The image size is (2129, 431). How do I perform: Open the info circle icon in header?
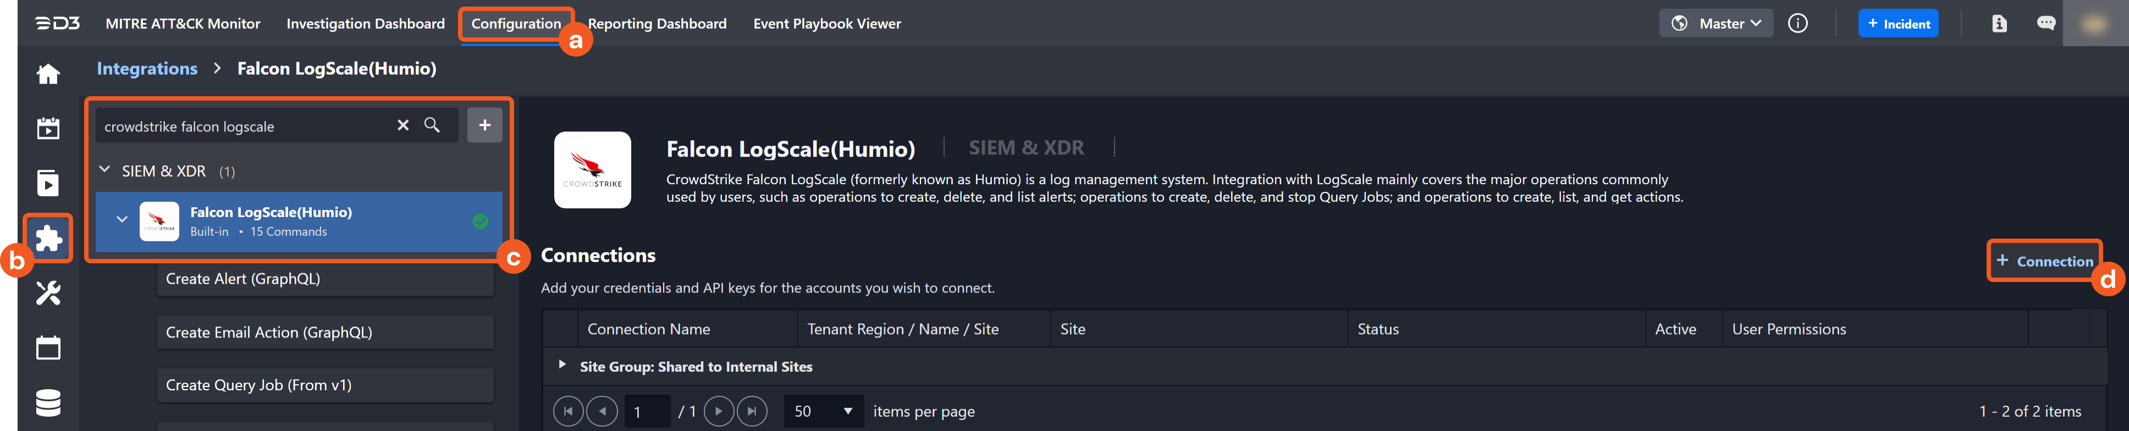tap(1797, 24)
